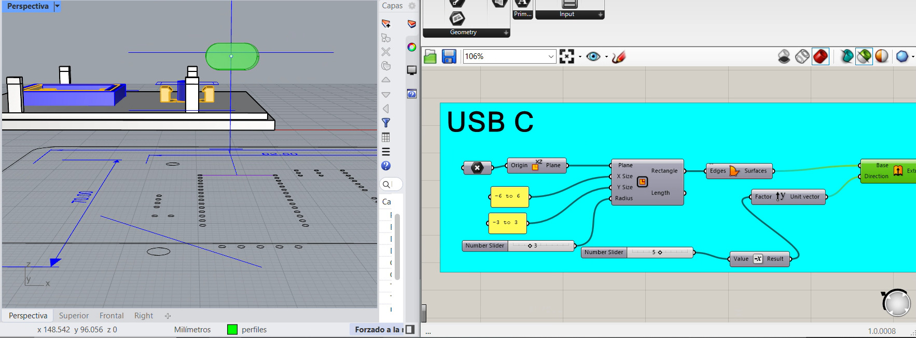Add new viewport tab plus icon
The width and height of the screenshot is (916, 338).
click(168, 316)
